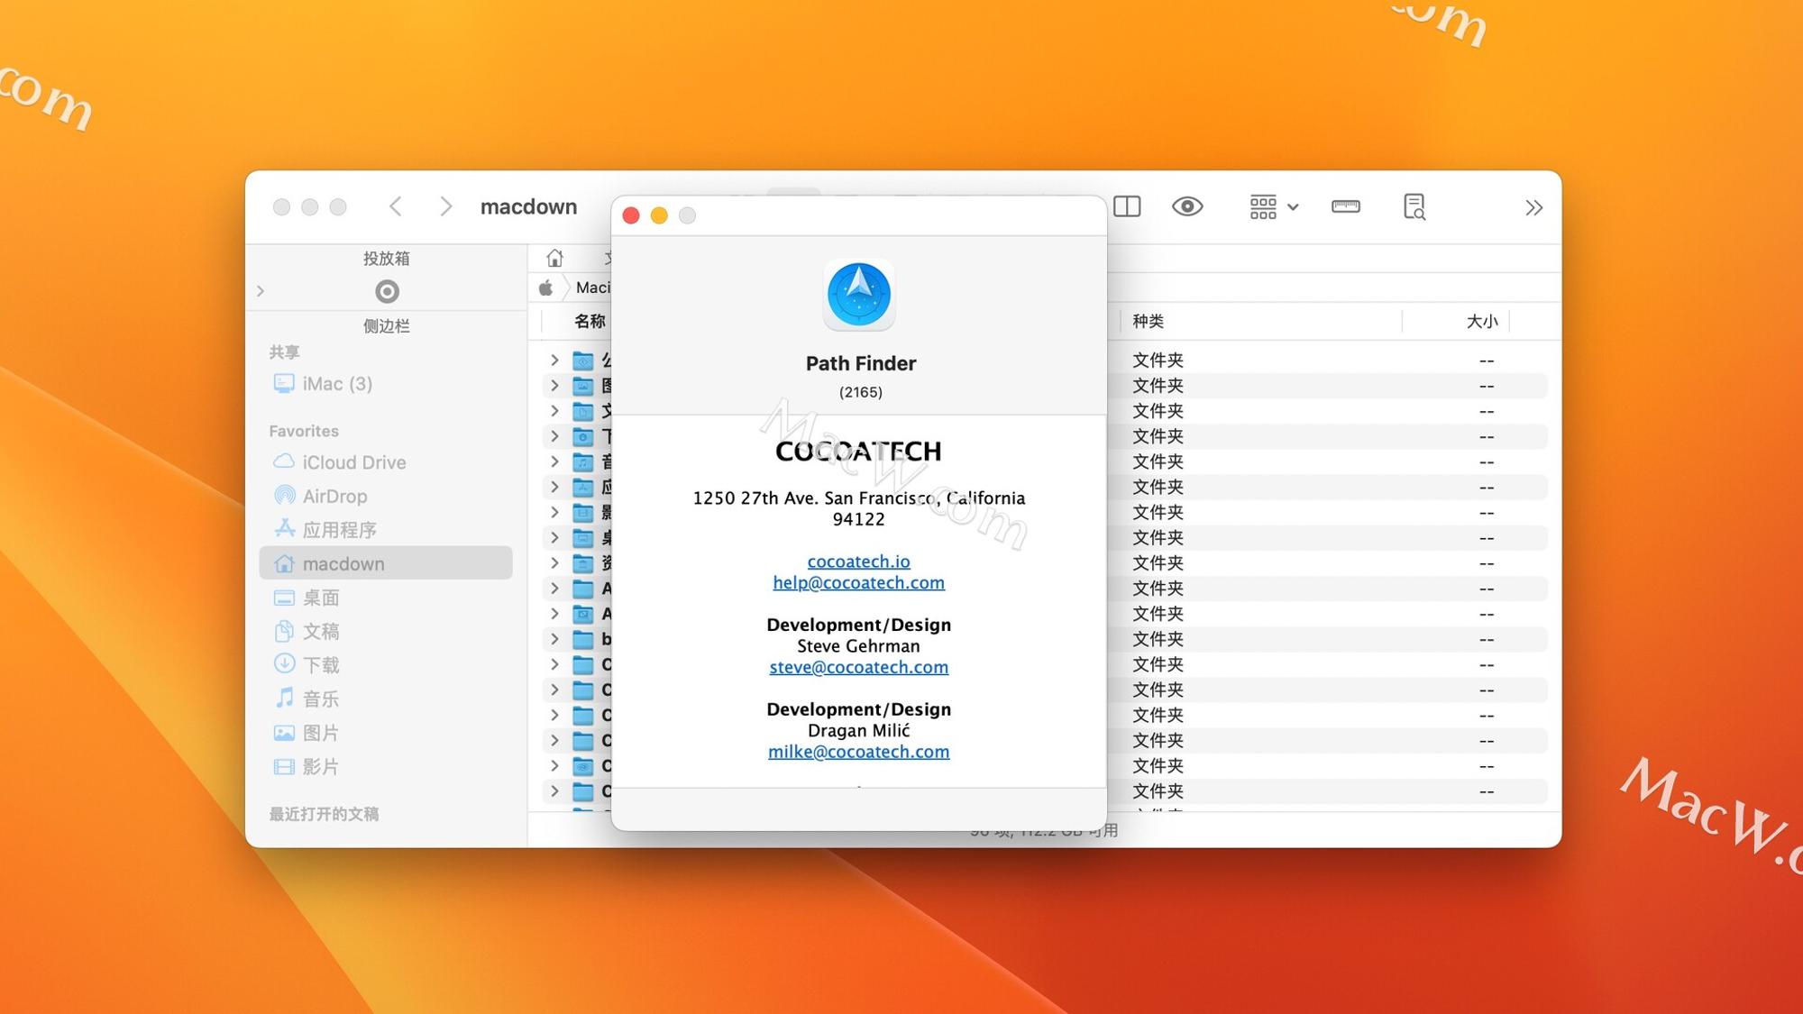
Task: Expand the collapsed Drop Stack panel chevron
Action: pyautogui.click(x=261, y=290)
